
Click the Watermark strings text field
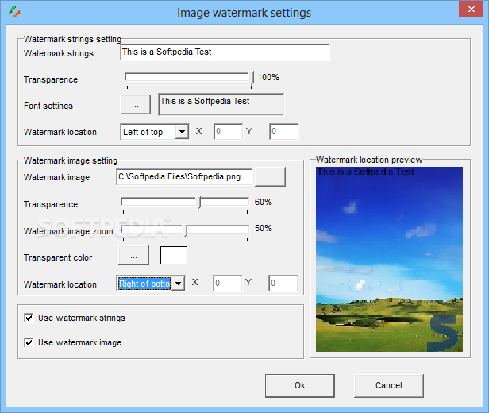225,52
